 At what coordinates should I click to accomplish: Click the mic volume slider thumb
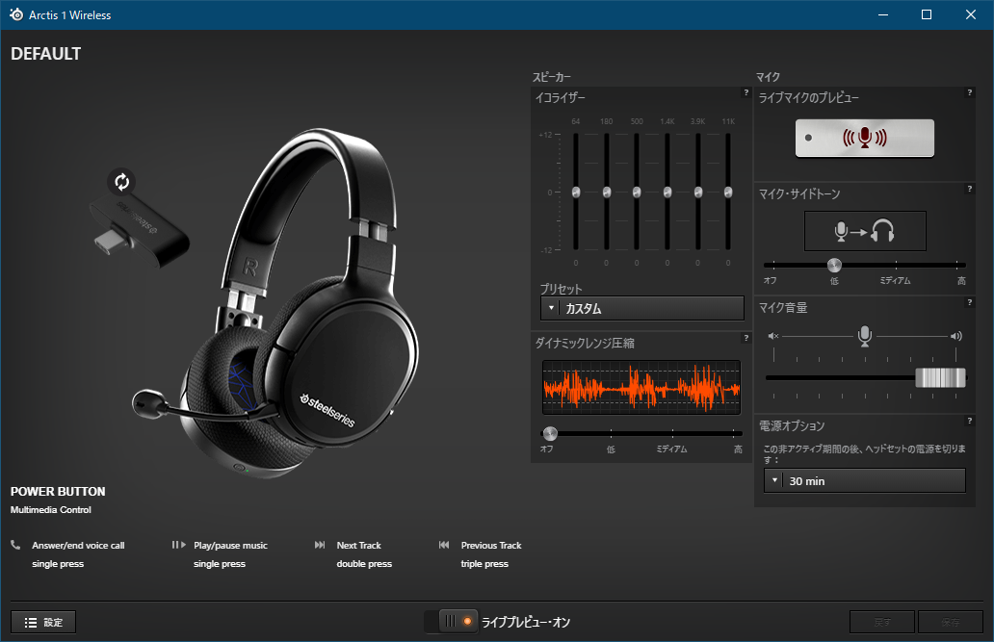(x=941, y=377)
